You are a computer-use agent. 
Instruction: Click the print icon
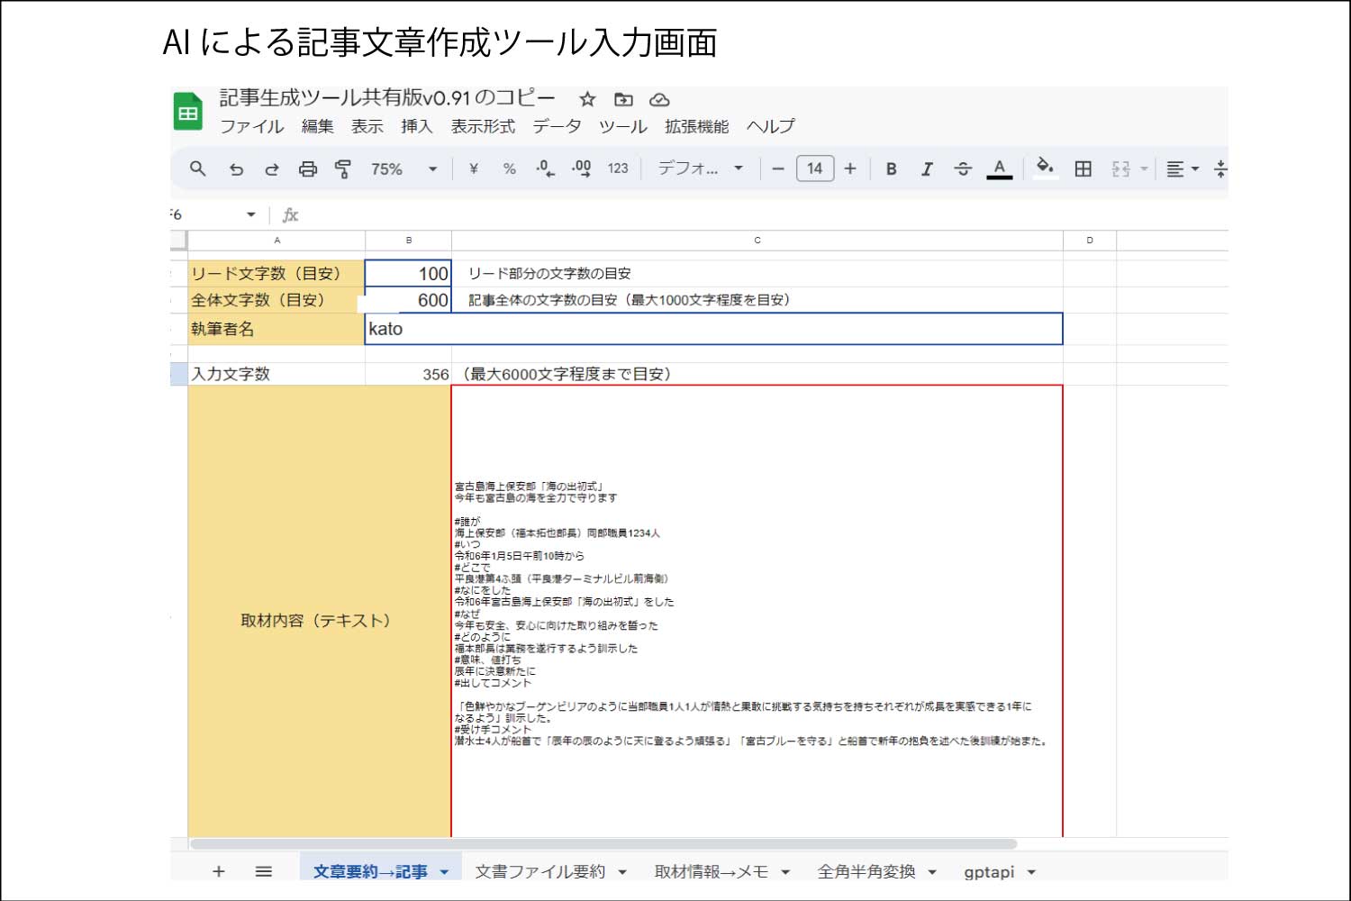308,168
